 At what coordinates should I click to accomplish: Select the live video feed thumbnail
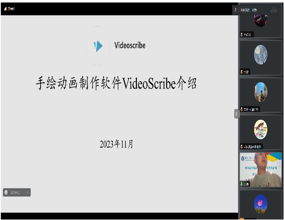click(261, 170)
